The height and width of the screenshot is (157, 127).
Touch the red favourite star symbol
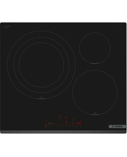pyautogui.click(x=63, y=124)
